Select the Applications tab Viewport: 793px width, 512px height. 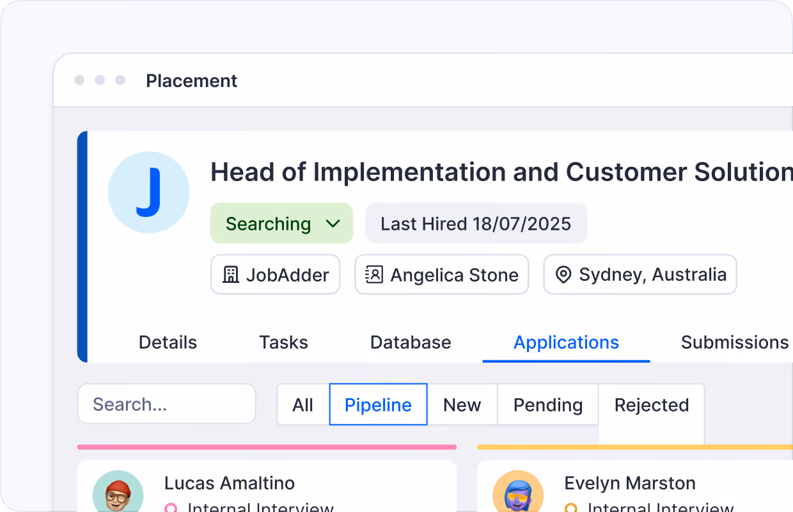pos(566,342)
